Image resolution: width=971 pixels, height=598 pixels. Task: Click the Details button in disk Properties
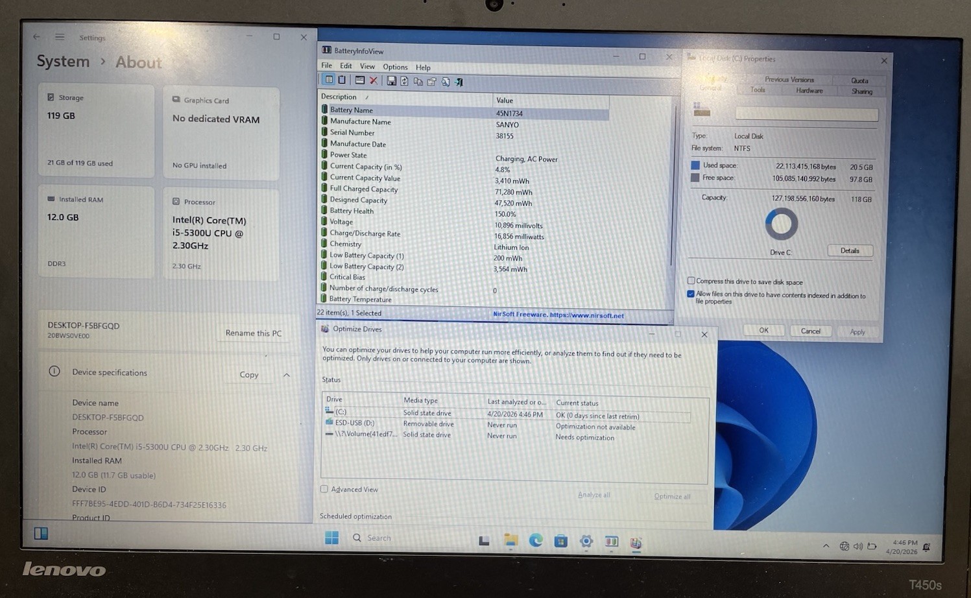(850, 251)
